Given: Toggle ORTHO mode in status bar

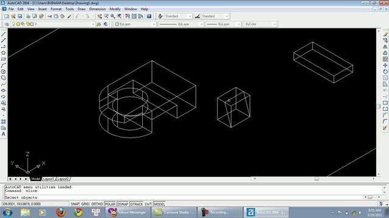Looking at the screenshot, I should click(x=97, y=204).
